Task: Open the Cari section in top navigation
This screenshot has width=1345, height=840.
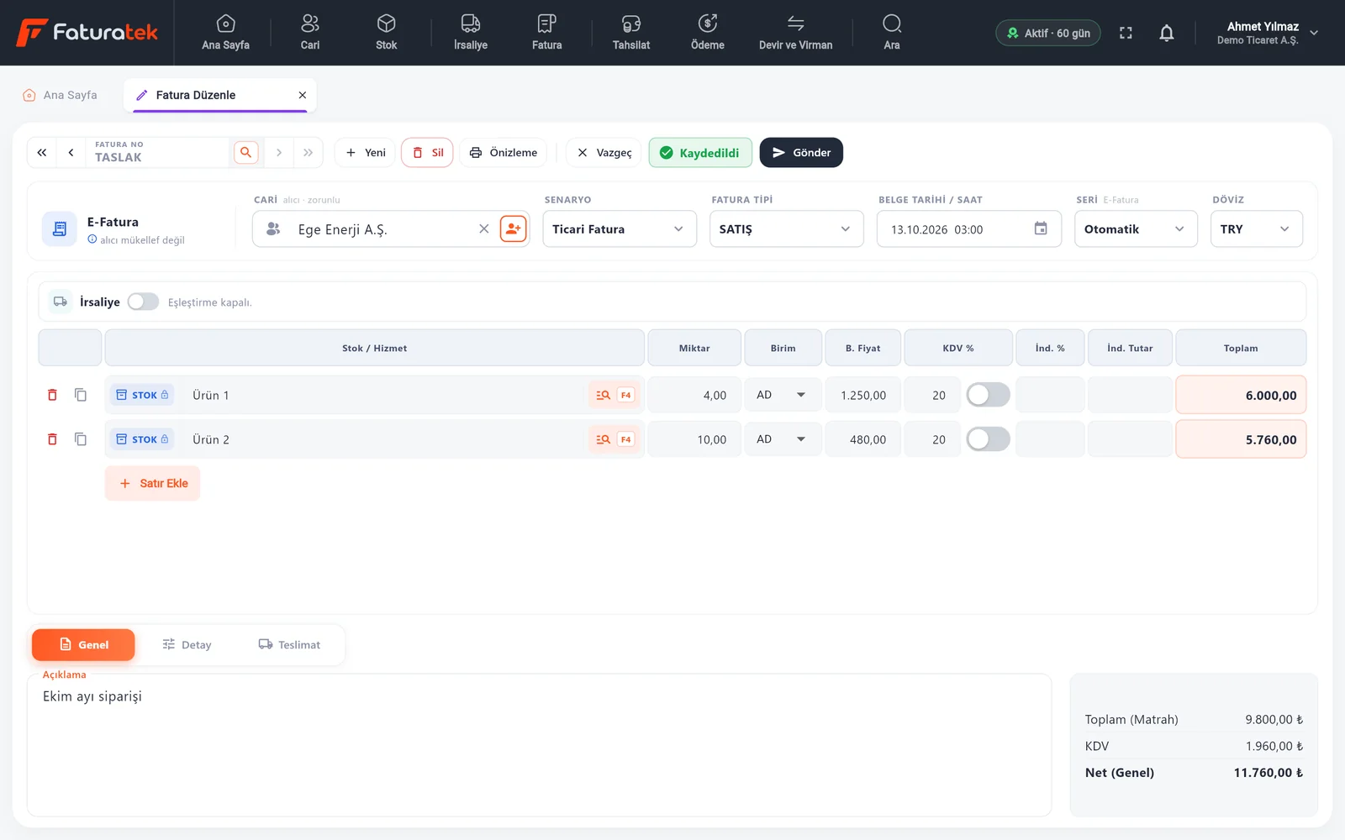Action: tap(309, 33)
